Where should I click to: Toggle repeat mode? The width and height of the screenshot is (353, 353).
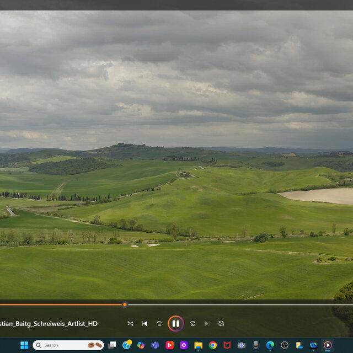(221, 324)
